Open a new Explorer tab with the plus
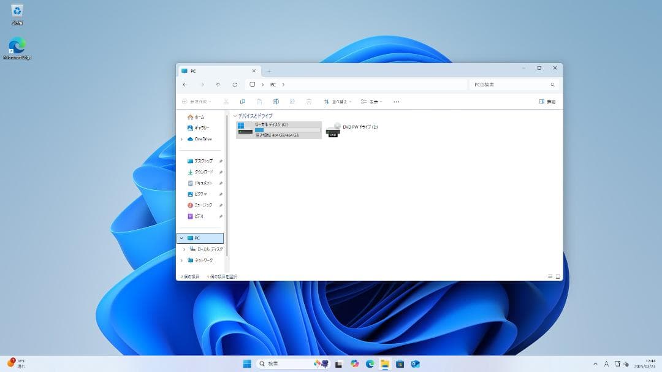Viewport: 662px width, 372px height. pos(268,70)
